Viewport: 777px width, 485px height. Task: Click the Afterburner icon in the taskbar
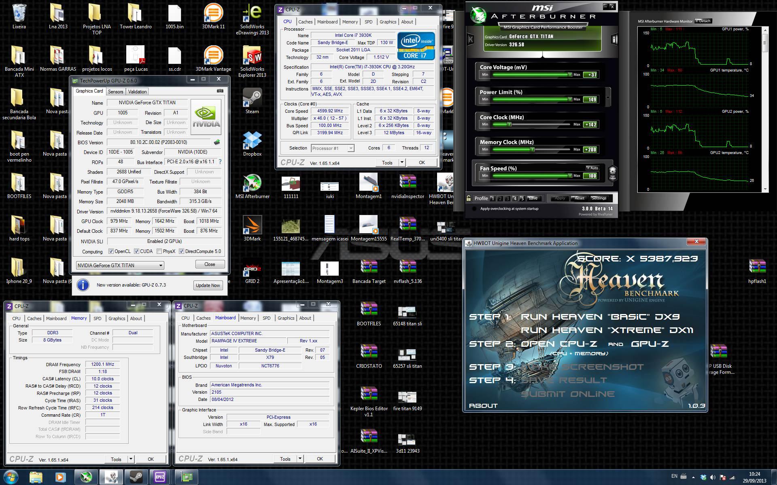click(86, 477)
